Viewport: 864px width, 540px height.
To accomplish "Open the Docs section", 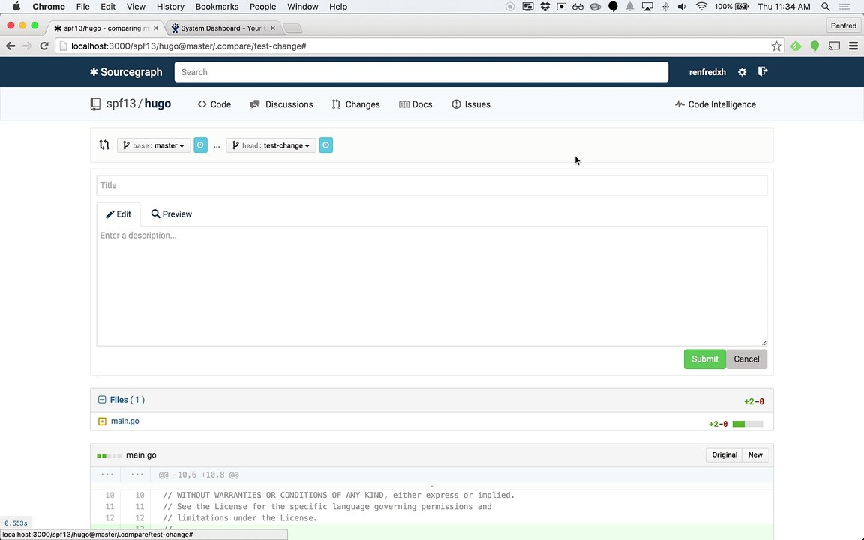I will 415,104.
